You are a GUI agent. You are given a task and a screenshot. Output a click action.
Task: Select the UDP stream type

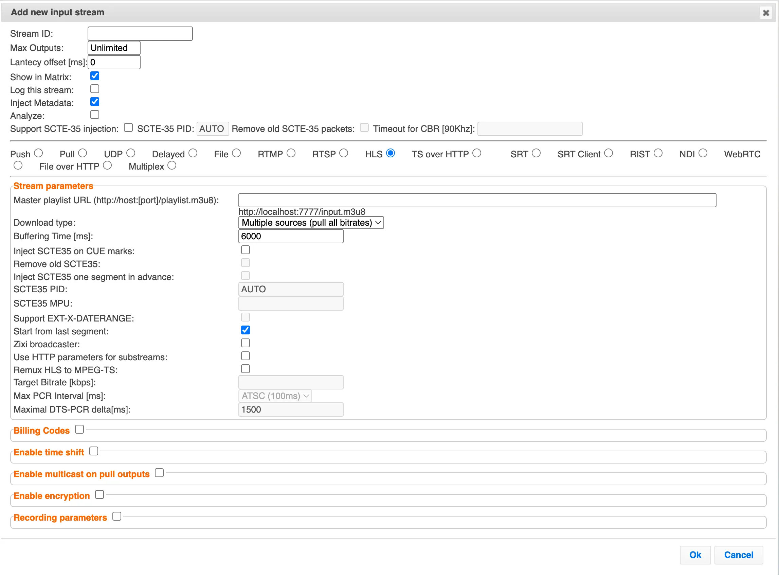coord(131,153)
